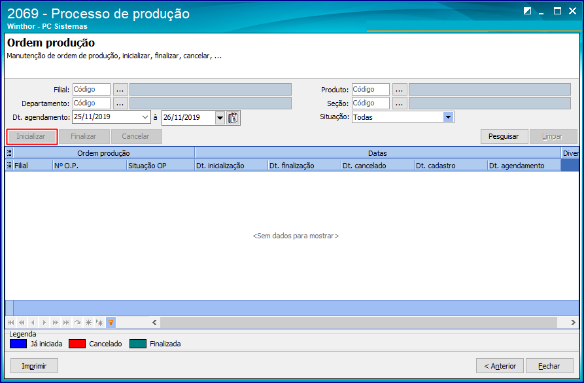Sort by the Nº O.P. column header
Image resolution: width=584 pixels, height=383 pixels.
point(90,166)
